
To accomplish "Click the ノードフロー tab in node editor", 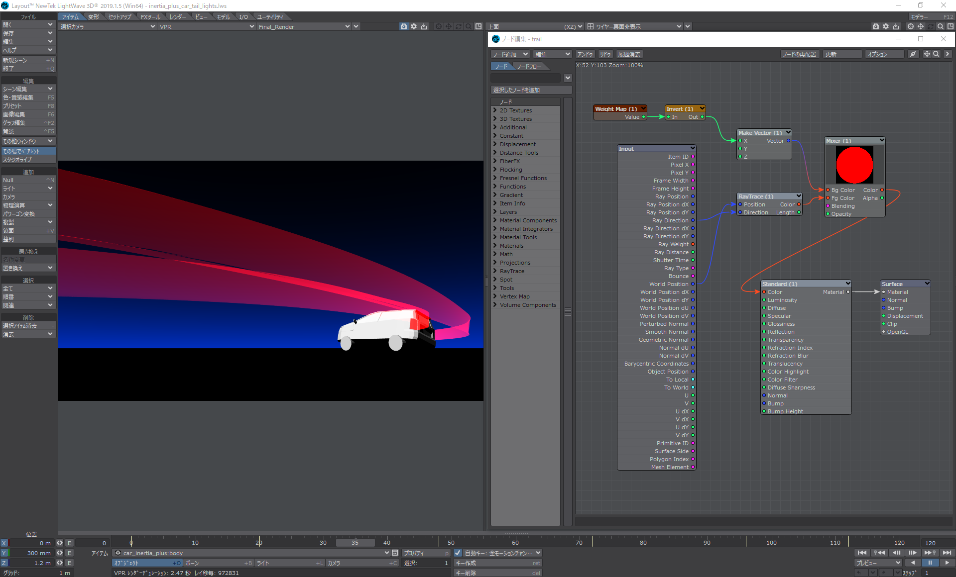I will (x=531, y=66).
